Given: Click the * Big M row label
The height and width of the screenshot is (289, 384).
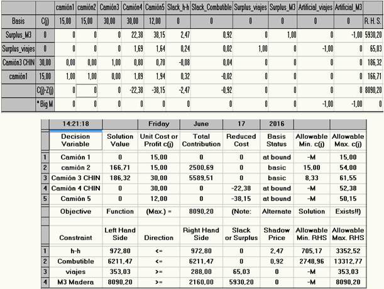Looking at the screenshot, I should (x=45, y=104).
